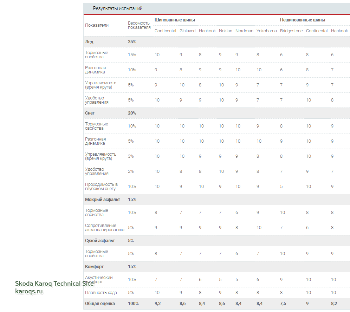This screenshot has height=312, width=350.
Task: Select the Gislaved column header
Action: coord(188,31)
